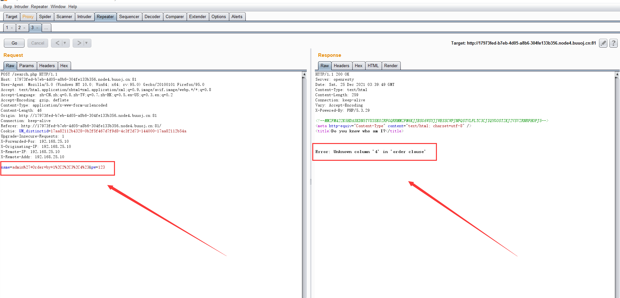Select the Response Headers view tab
This screenshot has height=298, width=620.
pyautogui.click(x=342, y=66)
